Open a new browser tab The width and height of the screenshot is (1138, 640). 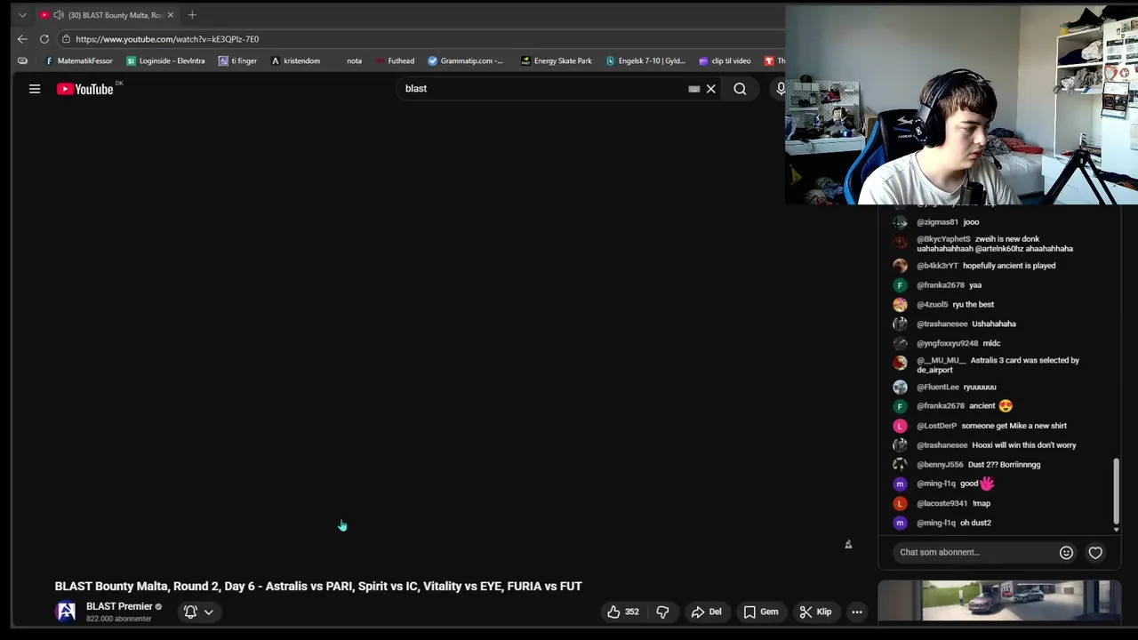192,15
